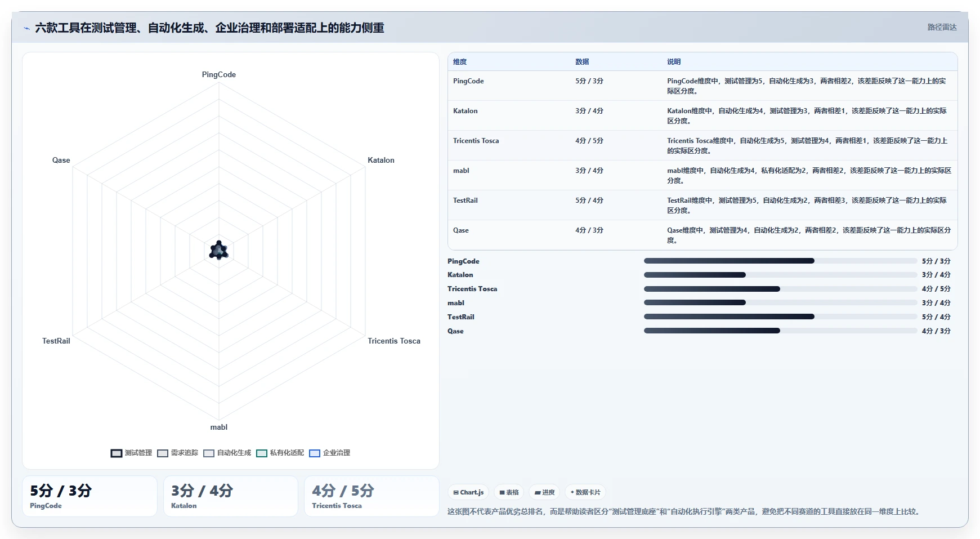The image size is (980, 539).
Task: Click the spark icon before the title
Action: (26, 28)
